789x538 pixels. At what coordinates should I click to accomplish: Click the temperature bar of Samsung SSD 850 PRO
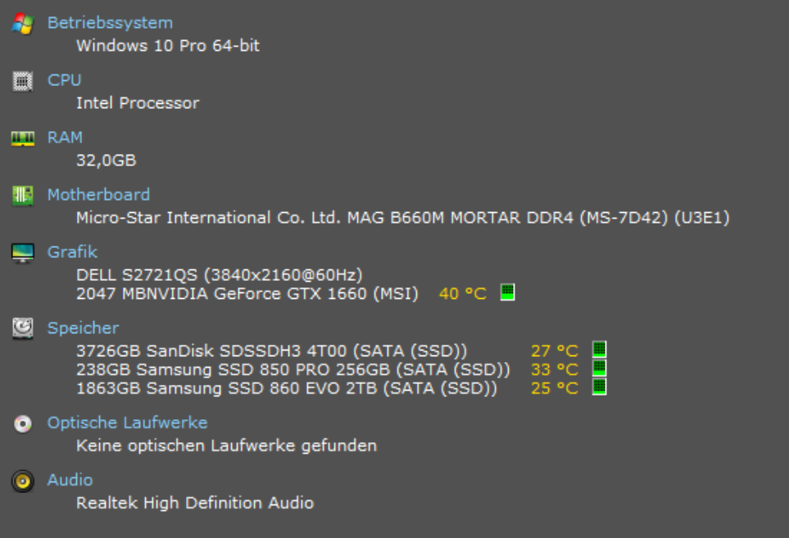[x=601, y=369]
